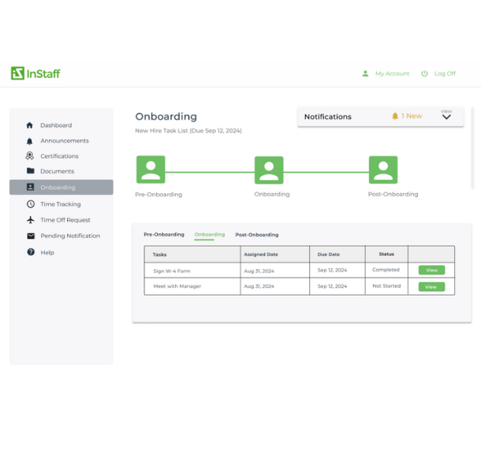
Task: View the Sign W-4 Form task
Action: point(431,270)
